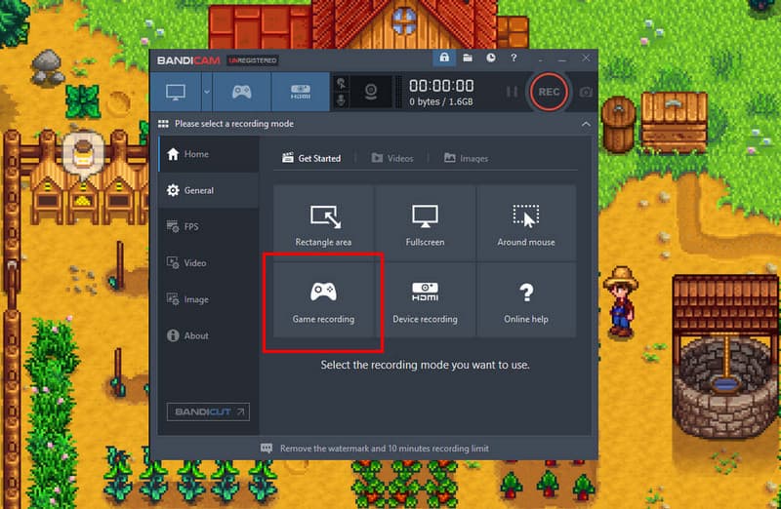Click the chat bubble icon in the footer
781x509 pixels.
(x=267, y=449)
